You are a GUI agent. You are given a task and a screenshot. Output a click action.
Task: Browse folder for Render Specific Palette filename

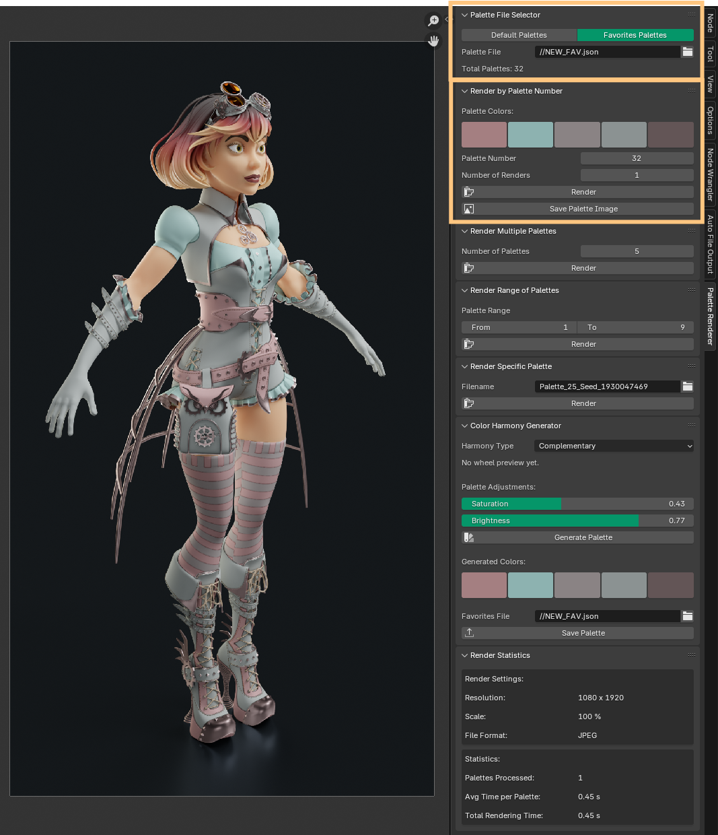[687, 387]
